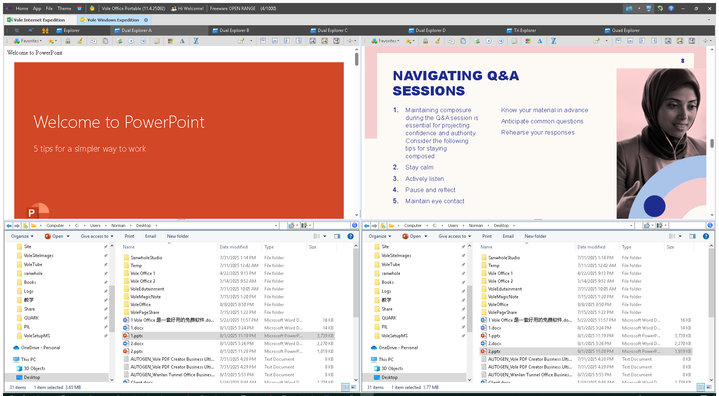Click the notepad edit icon in left toolbar
719x396 pixels.
pos(157,41)
